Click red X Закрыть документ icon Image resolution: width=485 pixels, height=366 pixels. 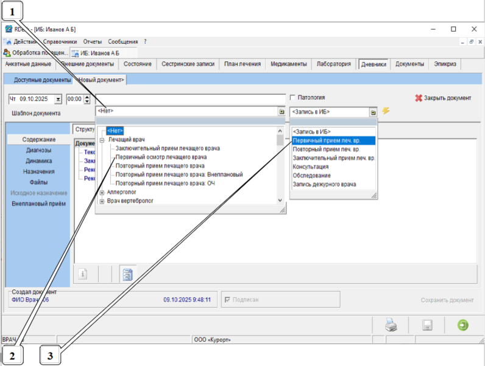pos(419,98)
